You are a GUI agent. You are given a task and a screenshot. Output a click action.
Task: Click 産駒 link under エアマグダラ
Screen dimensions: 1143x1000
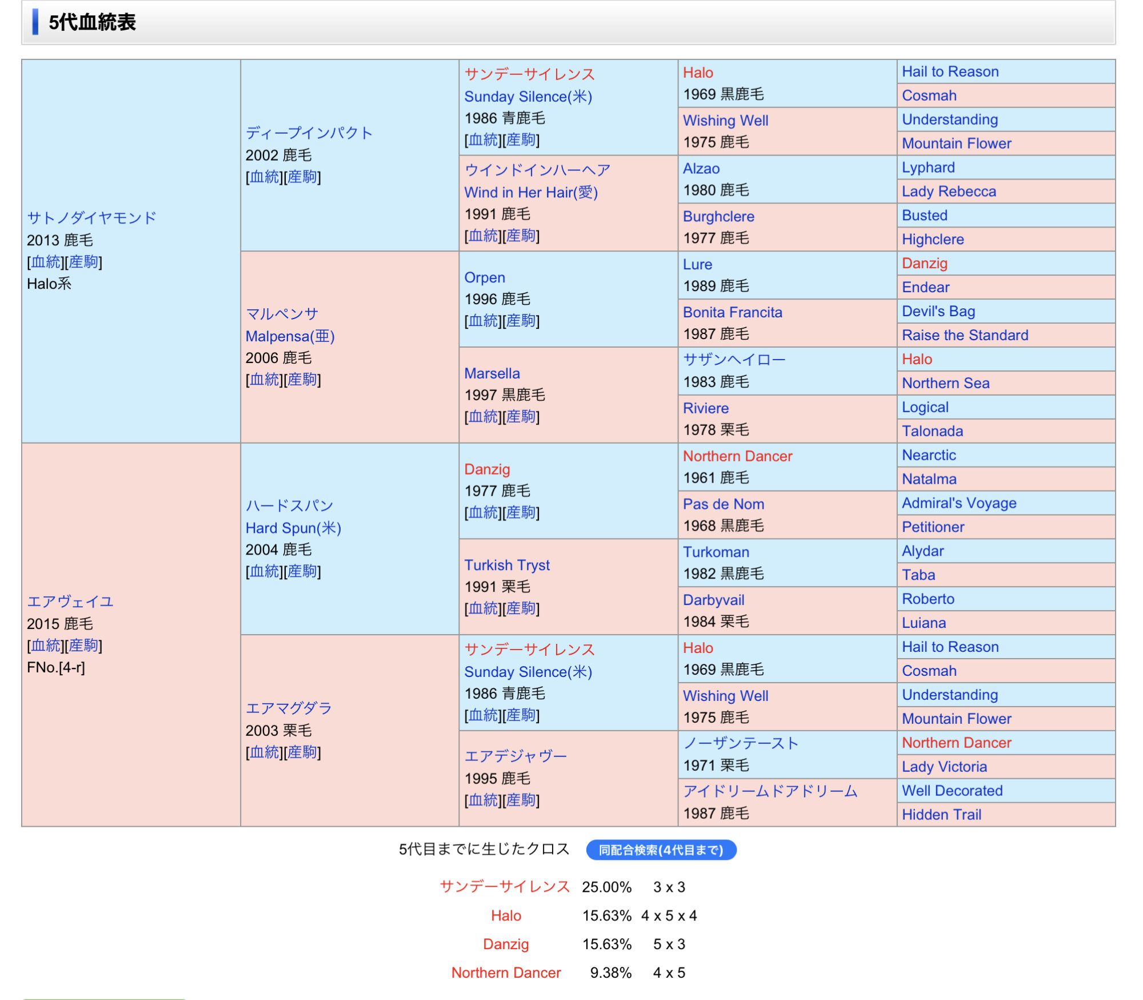pyautogui.click(x=302, y=752)
